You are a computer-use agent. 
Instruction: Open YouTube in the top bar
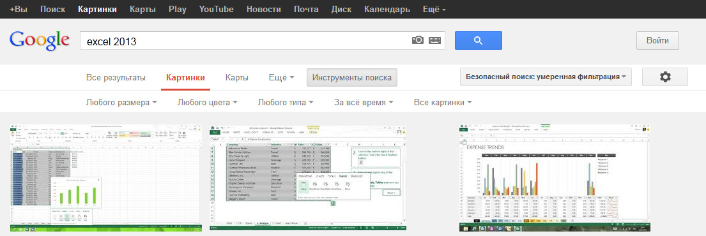217,9
